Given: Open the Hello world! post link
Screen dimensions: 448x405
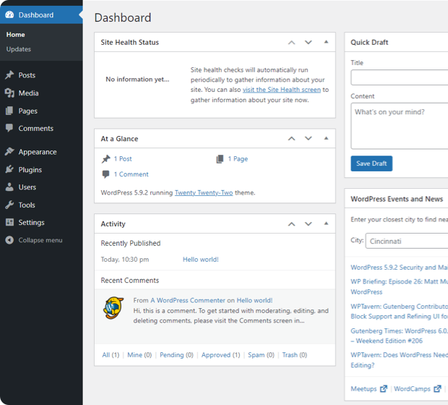Looking at the screenshot, I should tap(200, 260).
